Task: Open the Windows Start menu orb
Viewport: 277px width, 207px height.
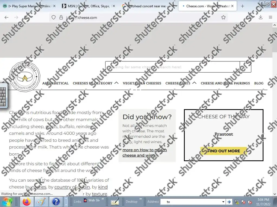Action: (x=7, y=202)
